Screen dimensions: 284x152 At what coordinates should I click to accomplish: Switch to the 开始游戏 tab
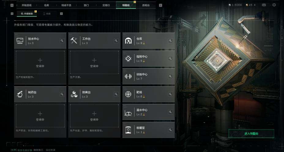pos(27,5)
